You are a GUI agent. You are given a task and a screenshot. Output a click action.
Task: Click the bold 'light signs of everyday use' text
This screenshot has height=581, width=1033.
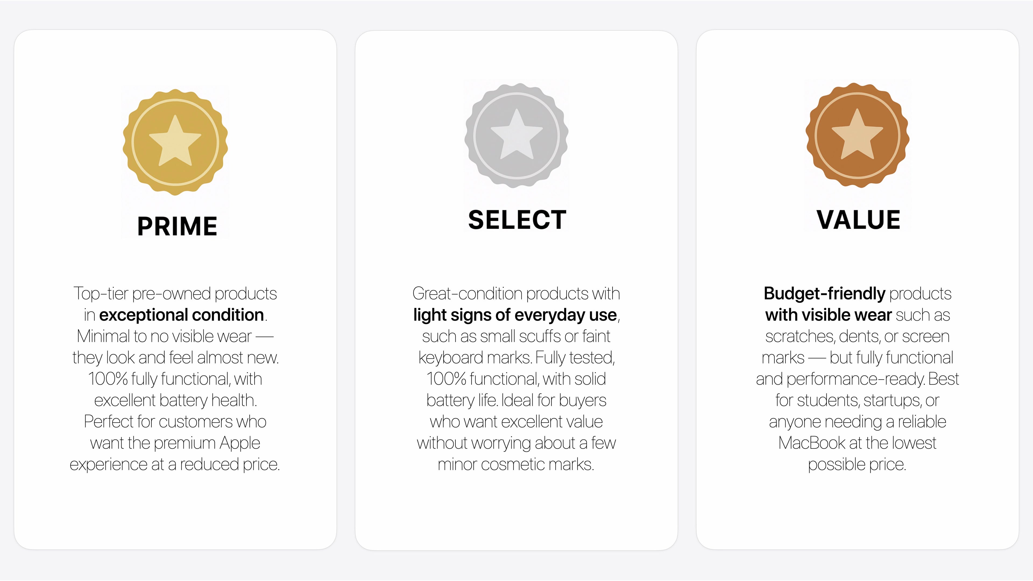click(x=515, y=315)
